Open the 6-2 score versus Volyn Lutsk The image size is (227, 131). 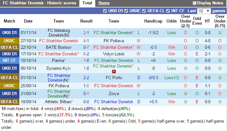click(86, 54)
